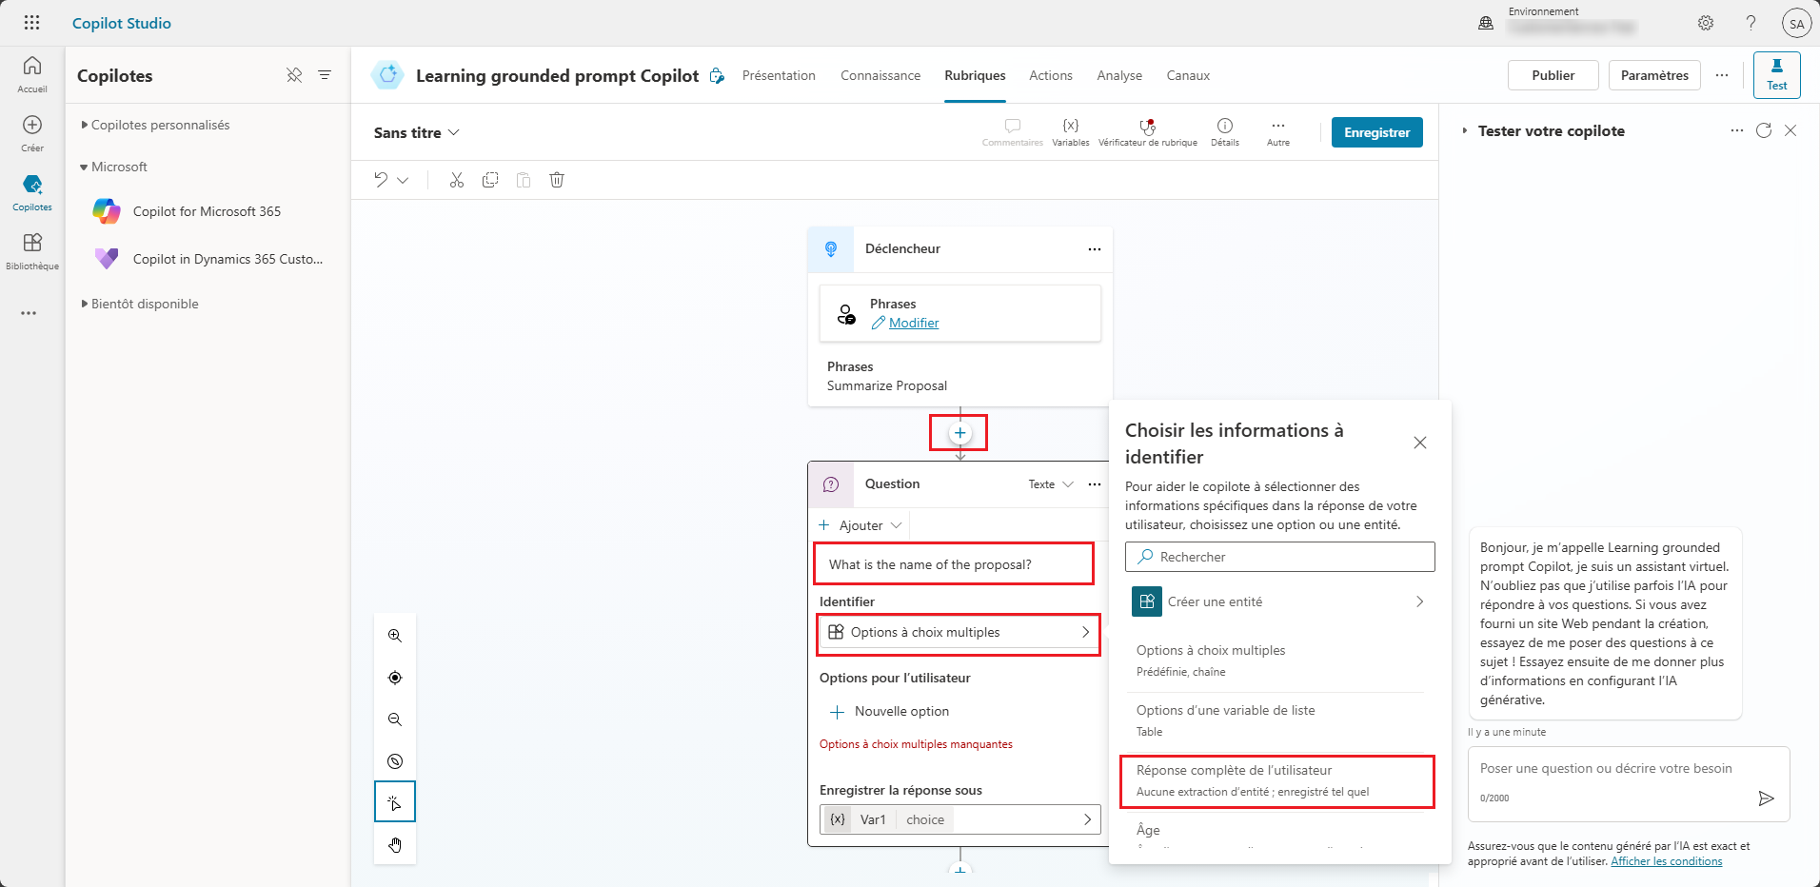Restart the test conversation
This screenshot has height=887, width=1820.
click(x=1764, y=130)
